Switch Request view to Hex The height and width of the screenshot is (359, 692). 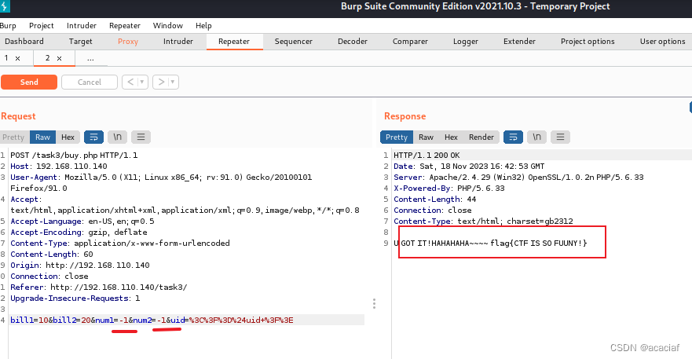click(x=68, y=137)
